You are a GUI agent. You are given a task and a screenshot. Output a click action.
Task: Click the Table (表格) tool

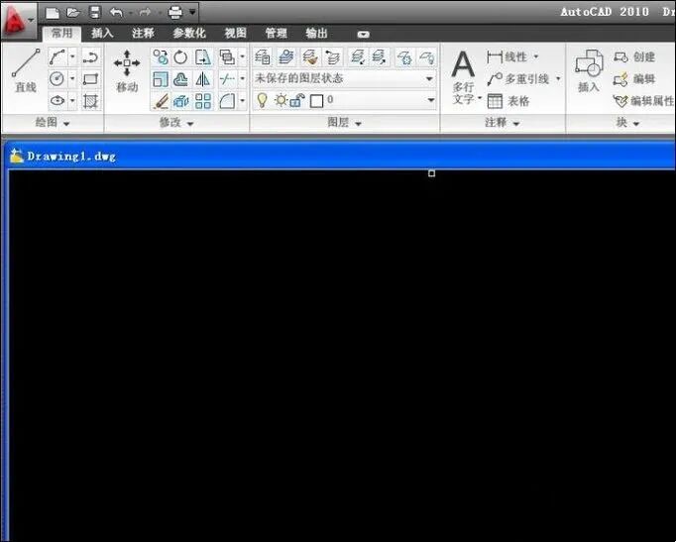507,101
